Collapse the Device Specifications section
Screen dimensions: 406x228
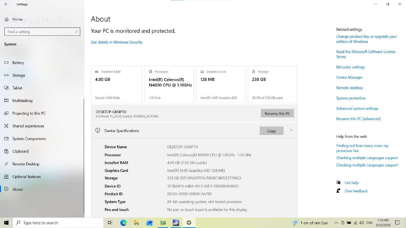coord(291,130)
